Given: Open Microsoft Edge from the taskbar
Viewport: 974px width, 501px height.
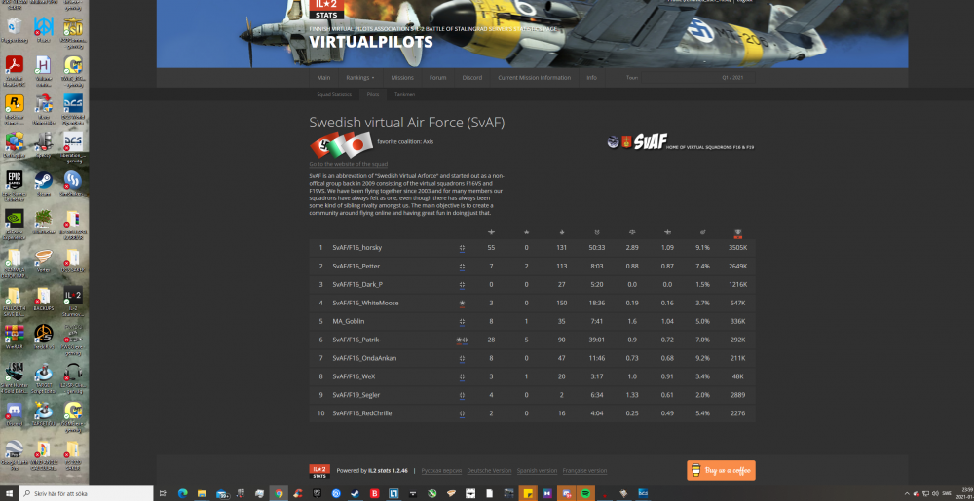Looking at the screenshot, I should 183,493.
